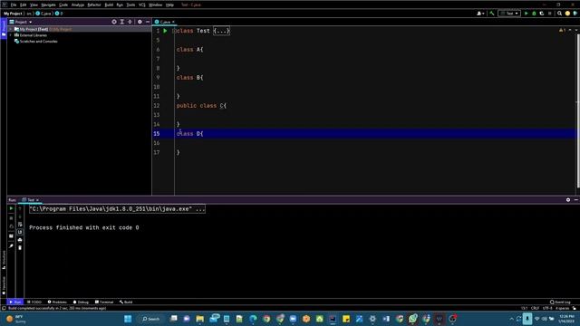Click Restore Layout icon in Run panel
Image resolution: width=580 pixels, height=326 pixels.
click(x=11, y=236)
